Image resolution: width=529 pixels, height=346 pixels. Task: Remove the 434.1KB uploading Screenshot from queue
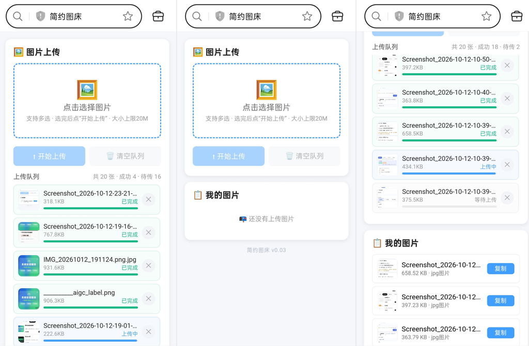(x=507, y=164)
